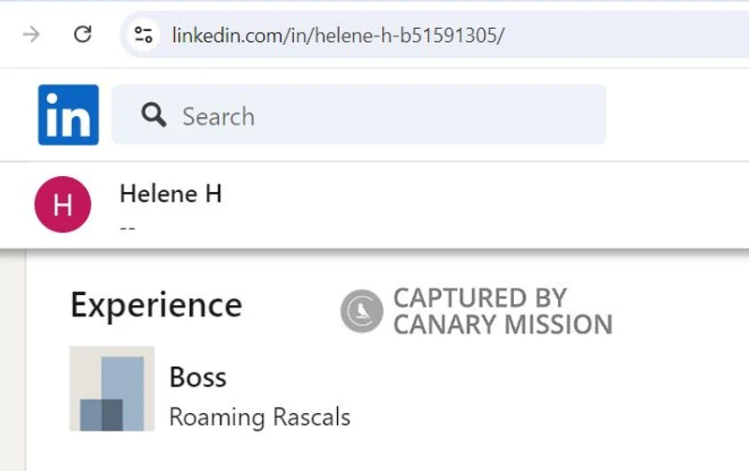The height and width of the screenshot is (471, 749).
Task: Click the LinkedIn home logo
Action: click(x=68, y=114)
